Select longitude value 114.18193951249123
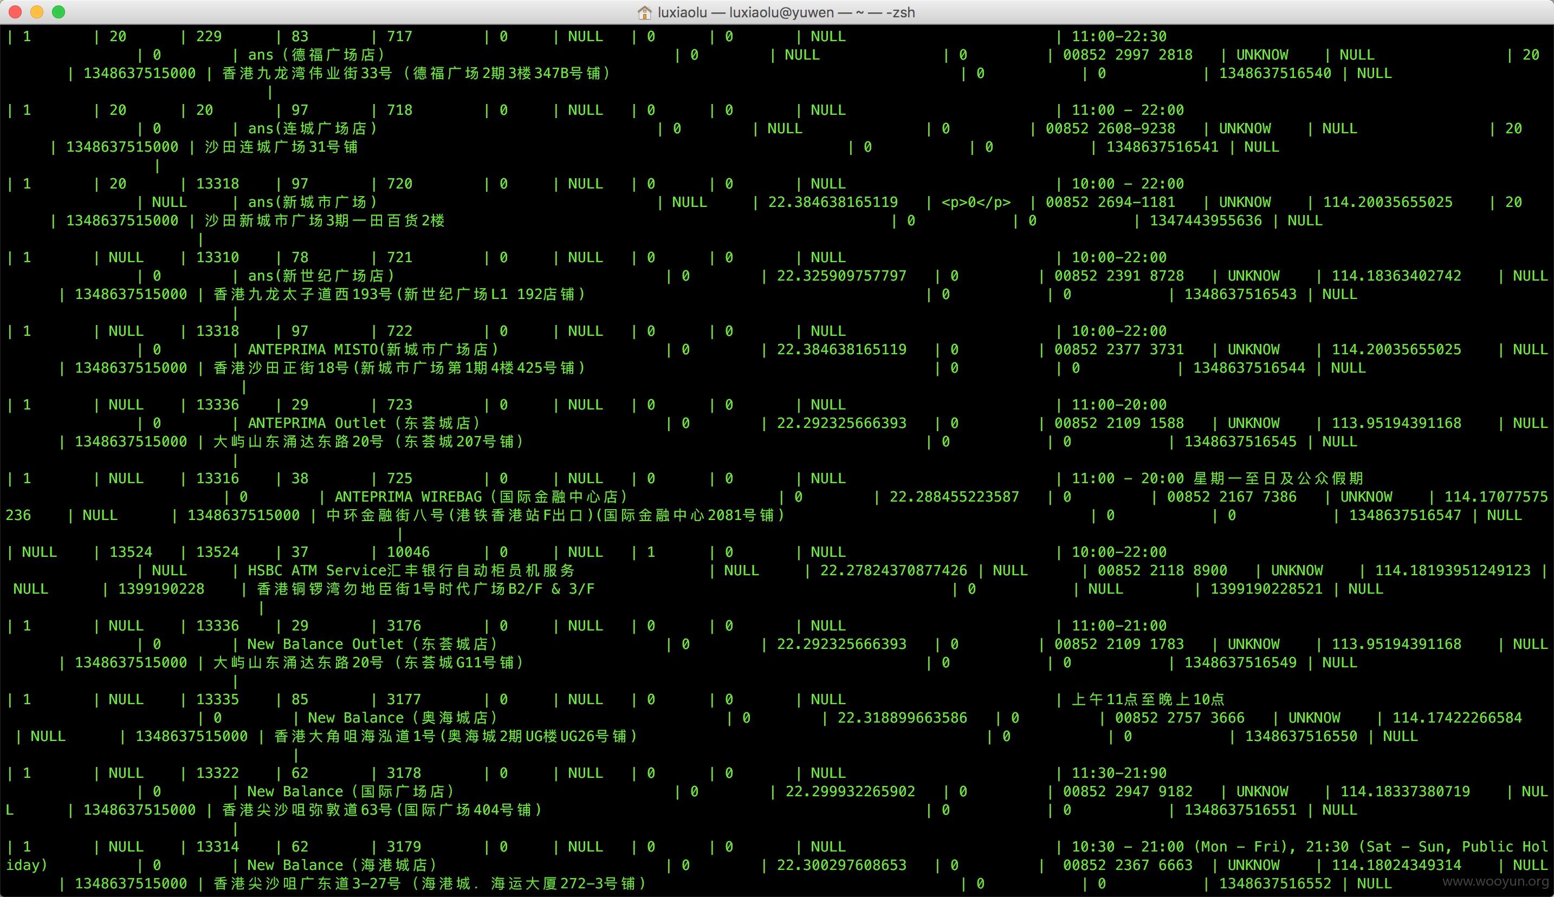This screenshot has width=1554, height=897. point(1453,571)
